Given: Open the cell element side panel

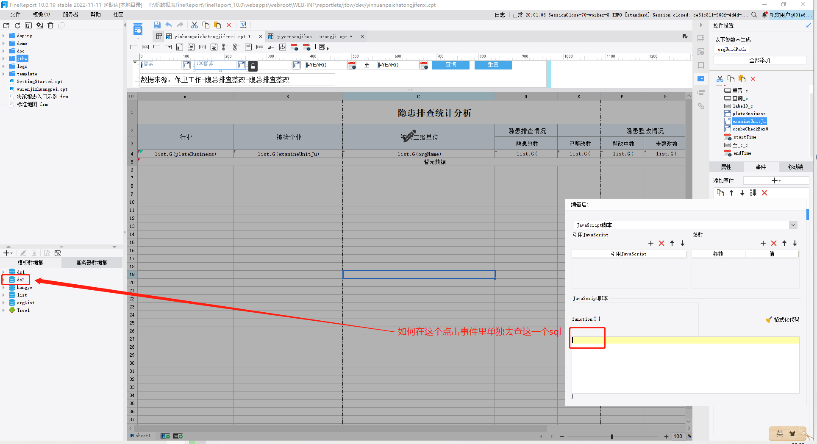Looking at the screenshot, I should 701,38.
